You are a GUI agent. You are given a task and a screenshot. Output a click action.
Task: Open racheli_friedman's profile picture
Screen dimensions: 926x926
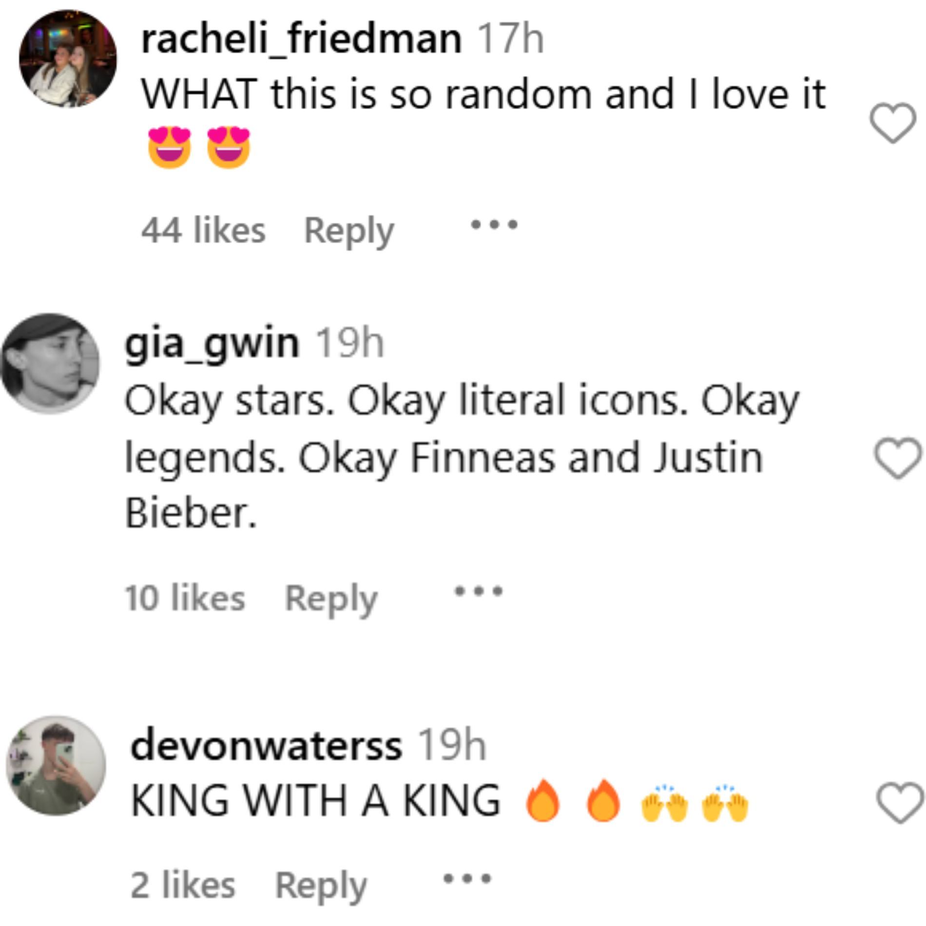click(x=68, y=58)
